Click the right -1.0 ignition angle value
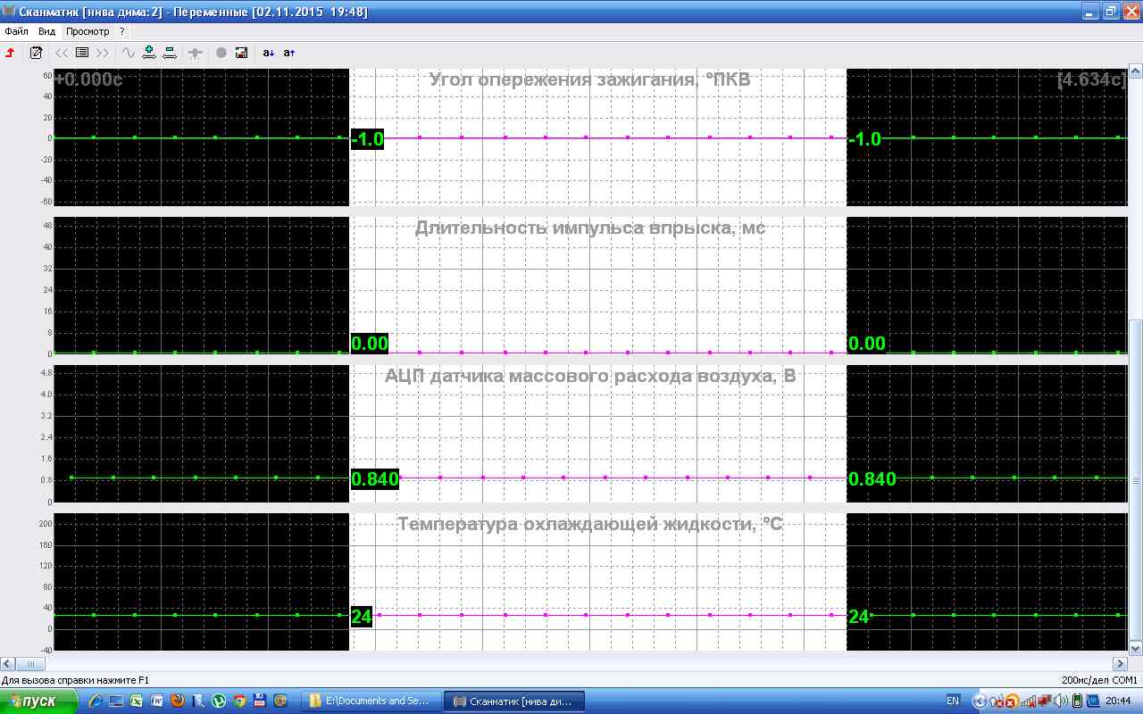1143x714 pixels. (x=864, y=139)
